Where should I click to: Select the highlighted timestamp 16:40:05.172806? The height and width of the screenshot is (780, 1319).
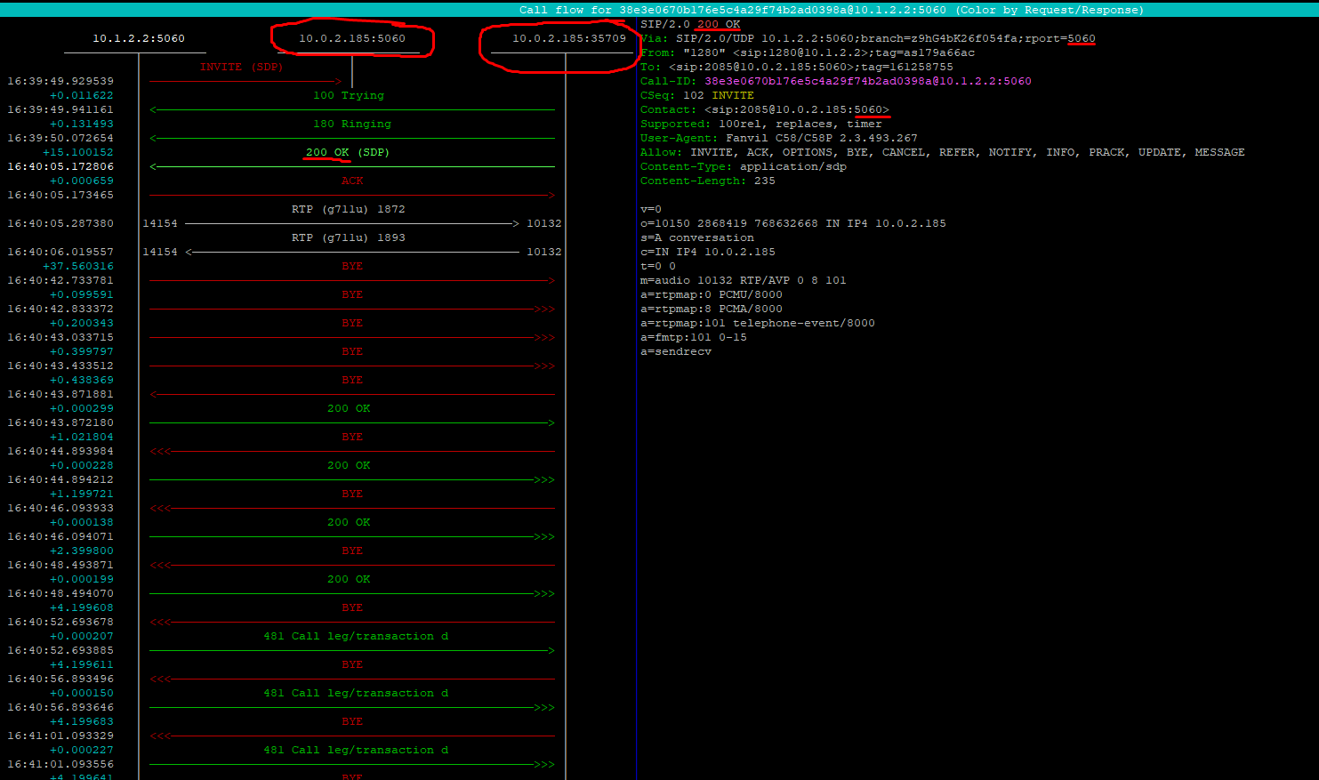(x=60, y=167)
